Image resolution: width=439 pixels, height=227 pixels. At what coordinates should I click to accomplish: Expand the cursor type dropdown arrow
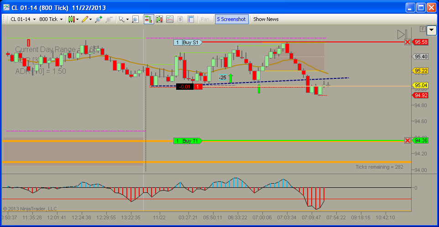[x=127, y=20]
